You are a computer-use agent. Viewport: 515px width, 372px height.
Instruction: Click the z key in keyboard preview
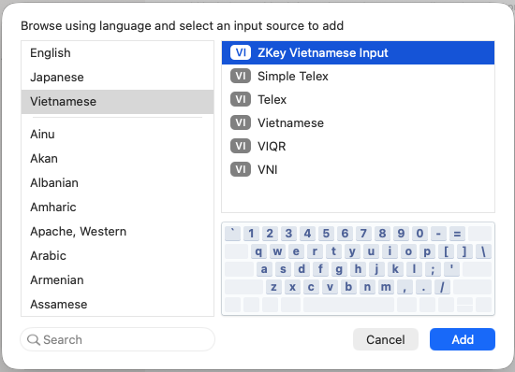273,287
